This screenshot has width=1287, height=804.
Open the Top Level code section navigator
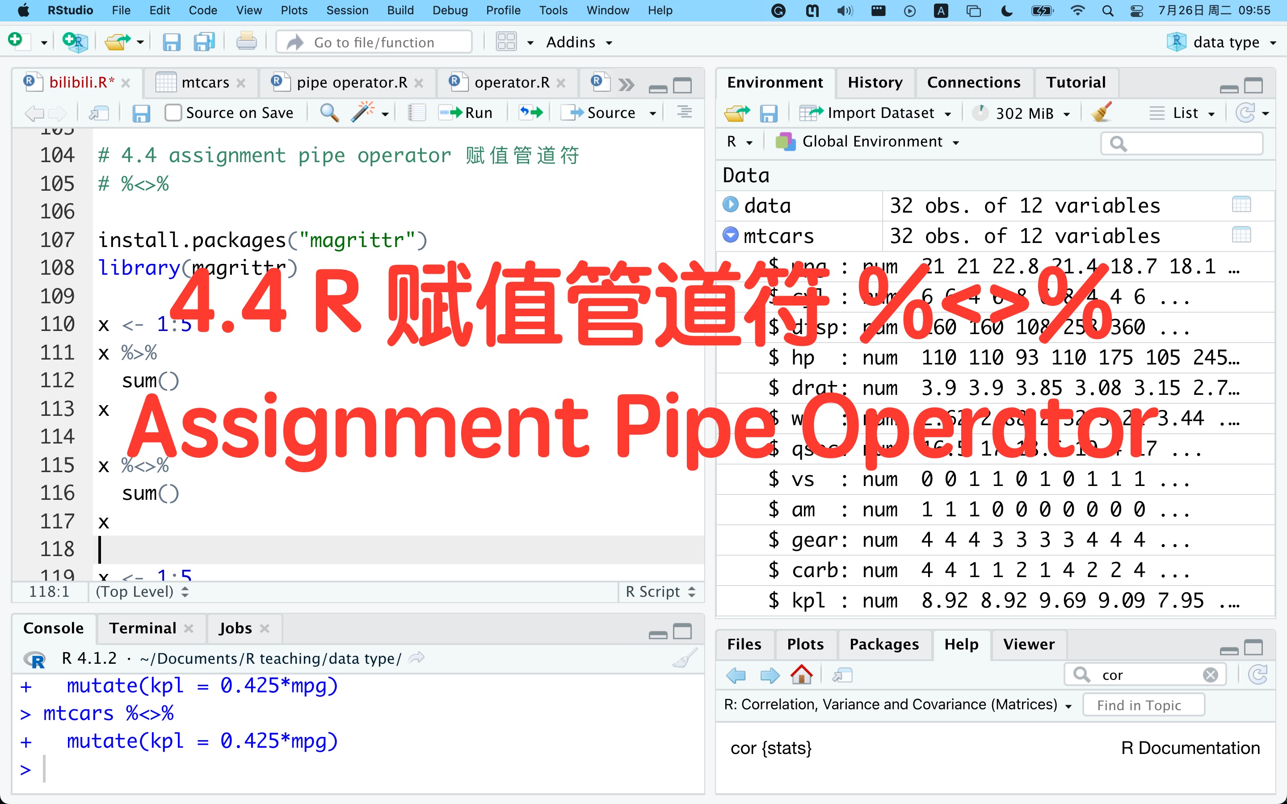tap(142, 591)
